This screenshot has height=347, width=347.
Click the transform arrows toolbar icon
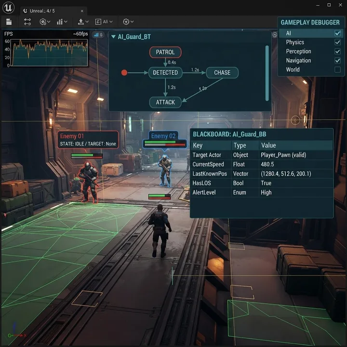tap(27, 22)
